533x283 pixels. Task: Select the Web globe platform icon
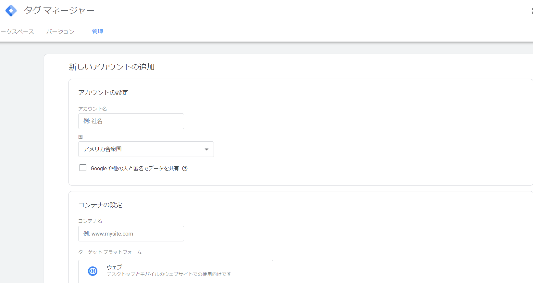point(93,271)
